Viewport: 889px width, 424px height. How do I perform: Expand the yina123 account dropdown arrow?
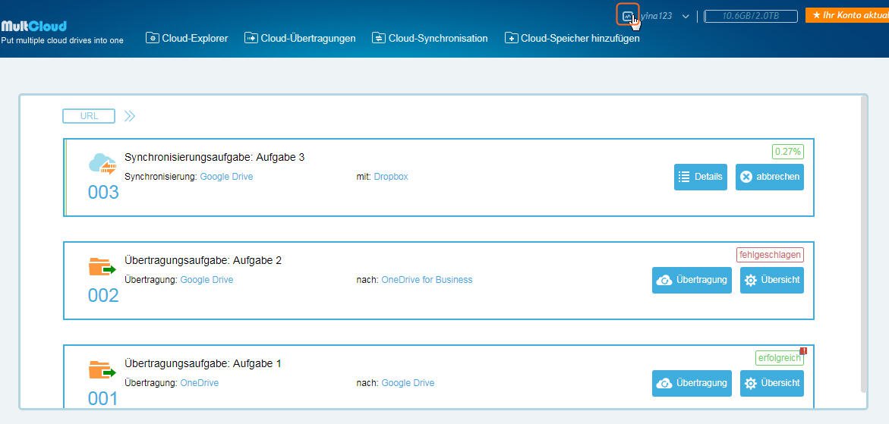[x=686, y=17]
